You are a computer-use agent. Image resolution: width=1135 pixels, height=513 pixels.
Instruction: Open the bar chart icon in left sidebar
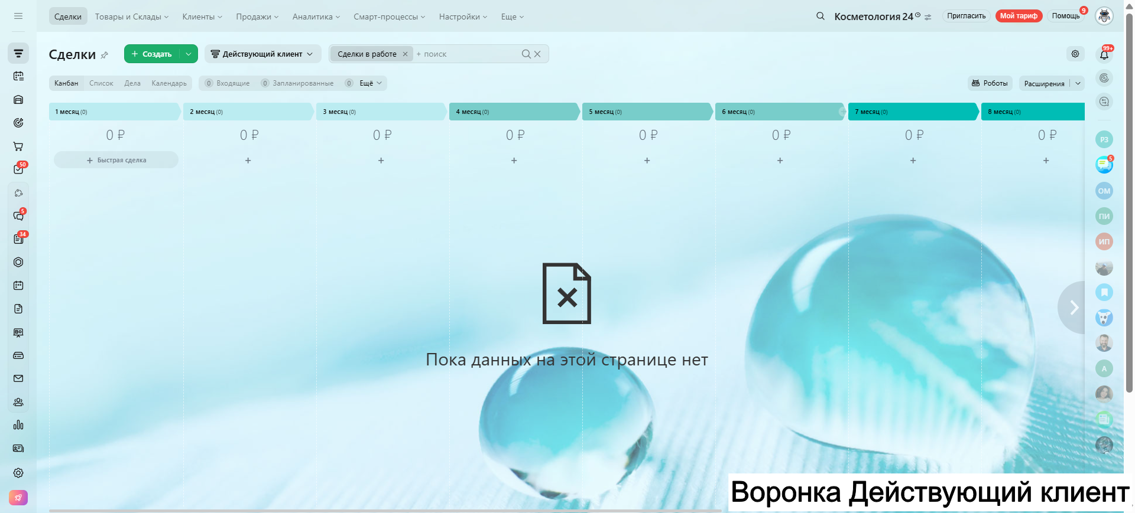18,425
